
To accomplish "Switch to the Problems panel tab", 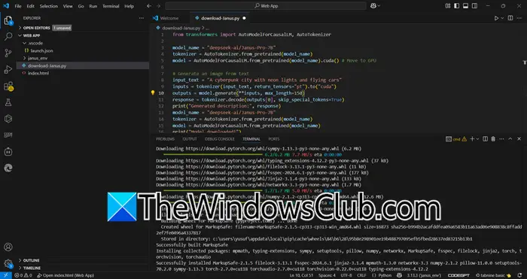I will pyautogui.click(x=165, y=139).
